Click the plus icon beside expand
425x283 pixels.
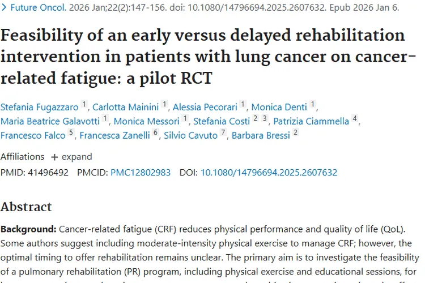click(x=54, y=157)
